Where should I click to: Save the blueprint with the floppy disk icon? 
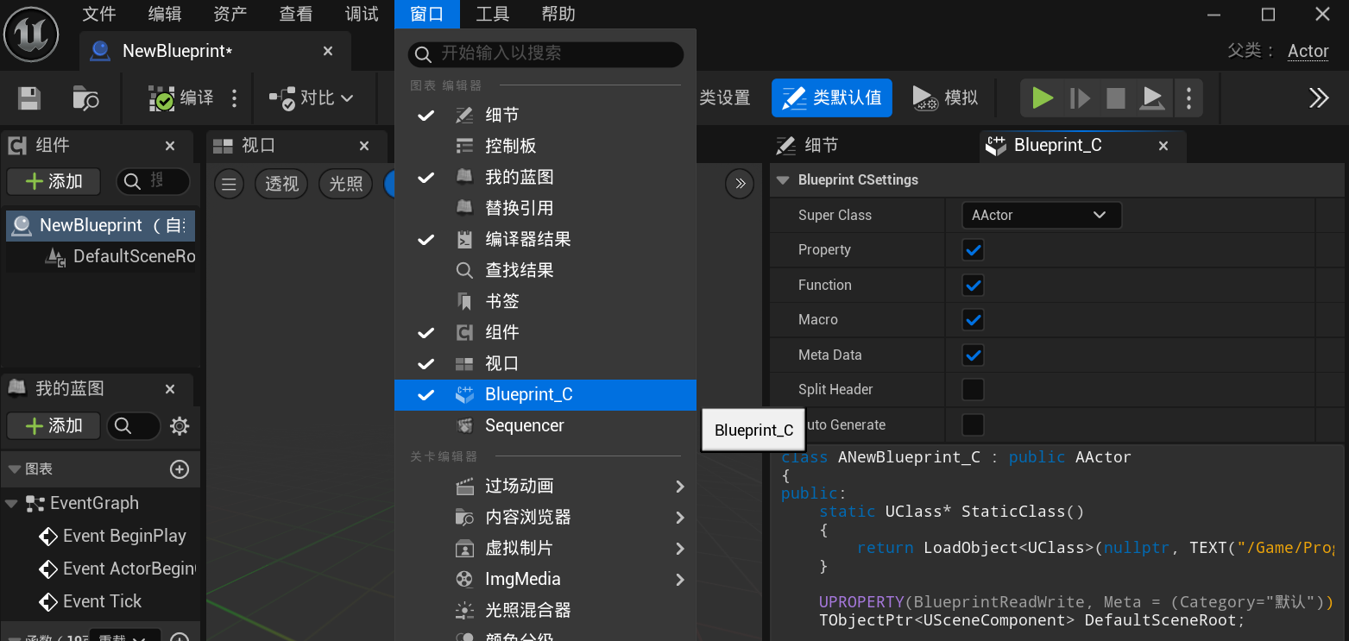pyautogui.click(x=29, y=98)
